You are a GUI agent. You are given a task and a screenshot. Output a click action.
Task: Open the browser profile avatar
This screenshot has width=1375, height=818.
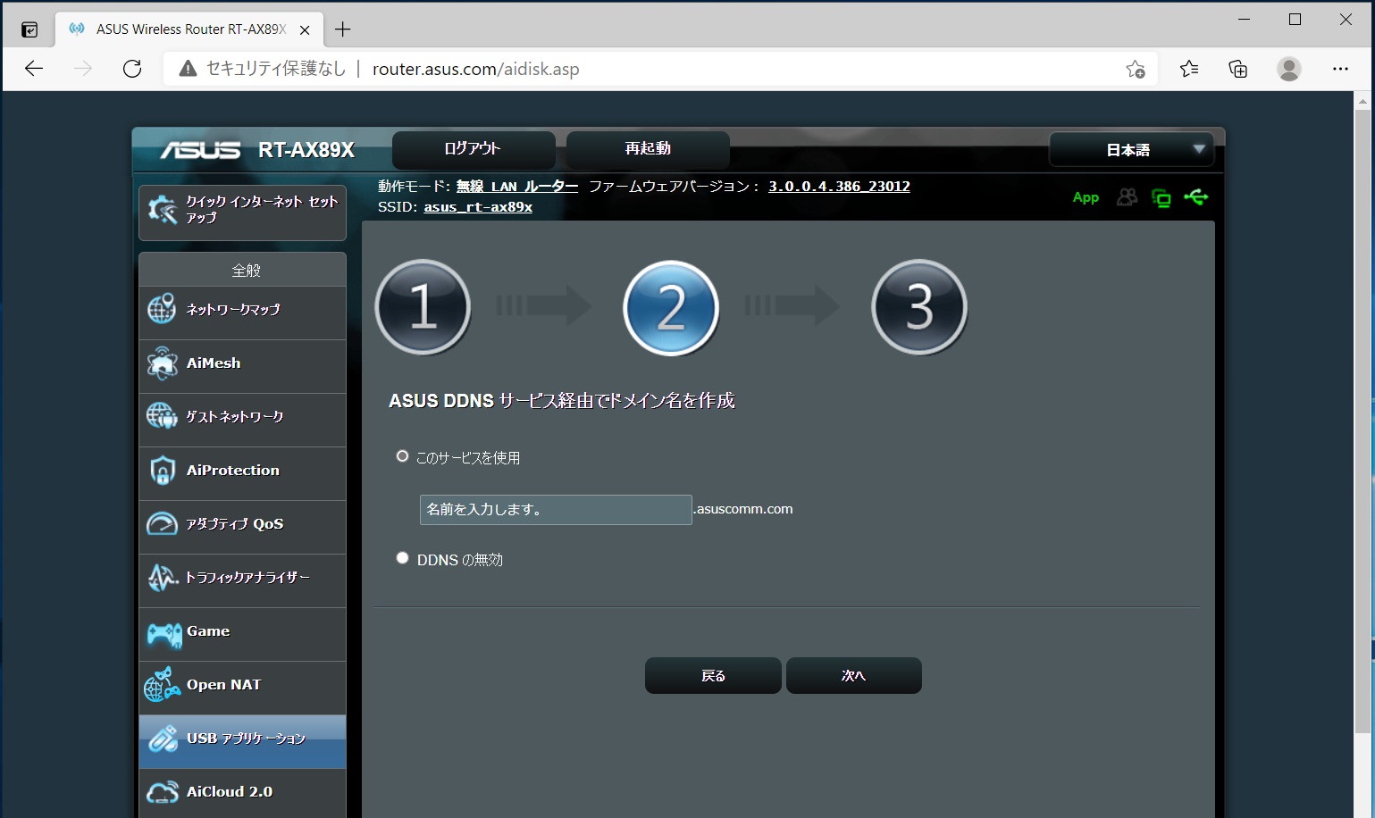click(x=1289, y=69)
